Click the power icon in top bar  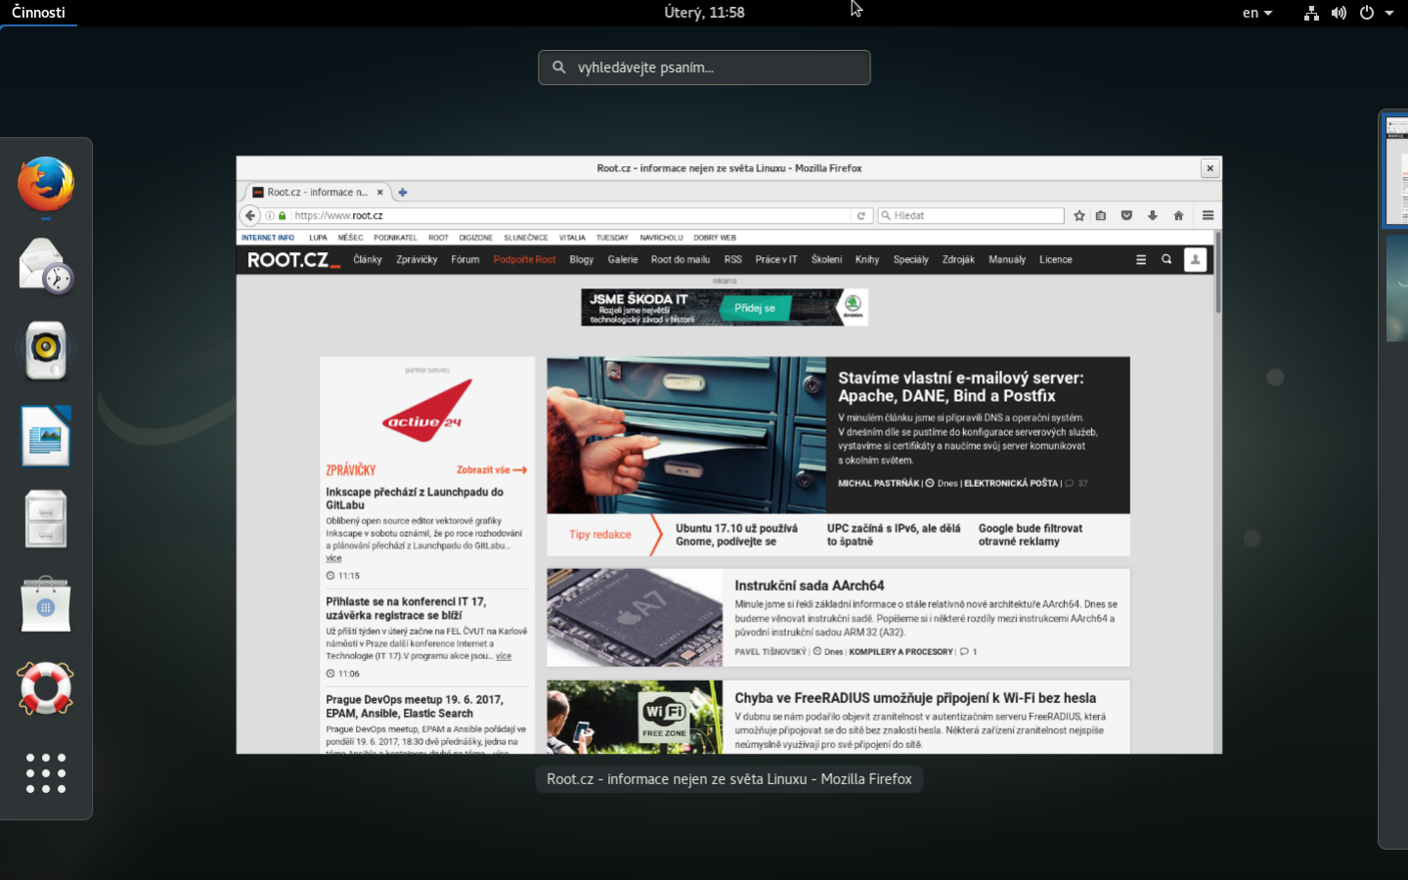pyautogui.click(x=1367, y=13)
